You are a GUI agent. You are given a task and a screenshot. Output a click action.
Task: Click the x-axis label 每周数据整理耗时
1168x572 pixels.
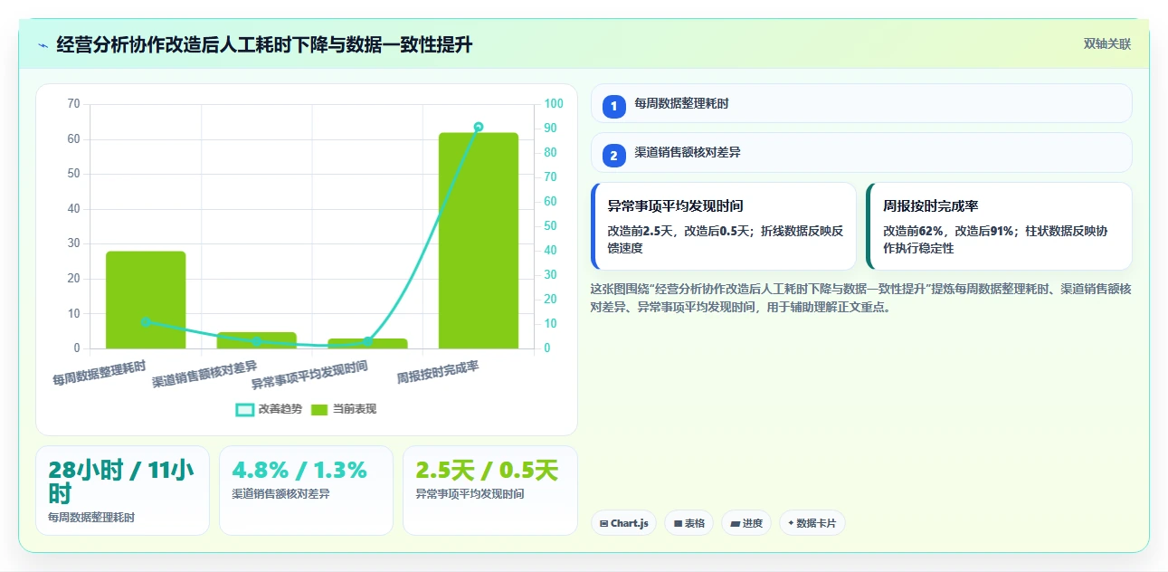(x=100, y=372)
